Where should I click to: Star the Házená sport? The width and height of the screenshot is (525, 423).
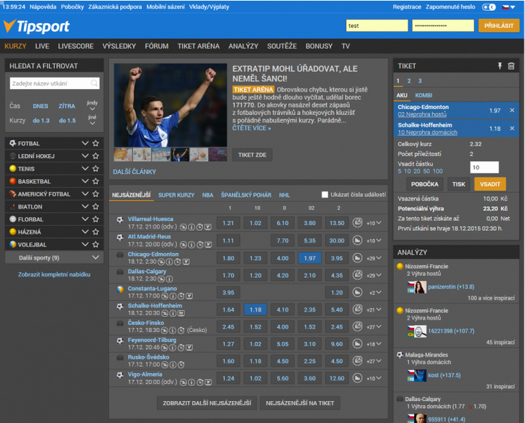coord(96,232)
